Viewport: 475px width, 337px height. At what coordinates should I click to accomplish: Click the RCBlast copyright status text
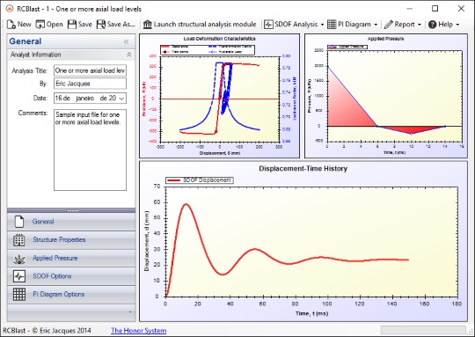(47, 330)
